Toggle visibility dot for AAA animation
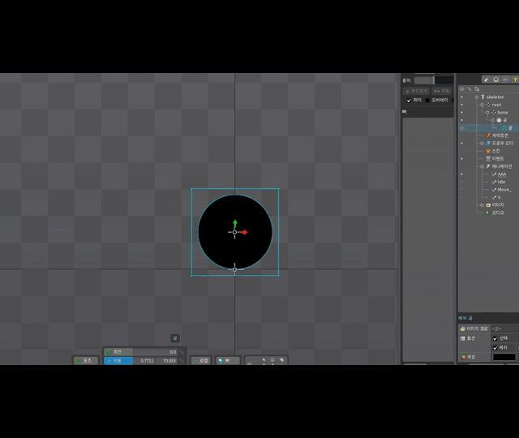Screen dimensions: 519x438 [461, 174]
